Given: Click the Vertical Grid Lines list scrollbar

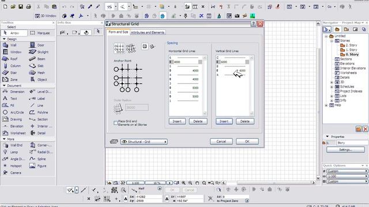Looking at the screenshot, I should (251, 86).
